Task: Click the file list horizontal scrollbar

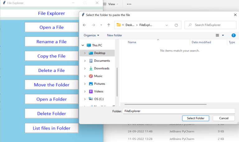Action: (165, 104)
